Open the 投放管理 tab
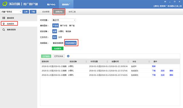 46,12
